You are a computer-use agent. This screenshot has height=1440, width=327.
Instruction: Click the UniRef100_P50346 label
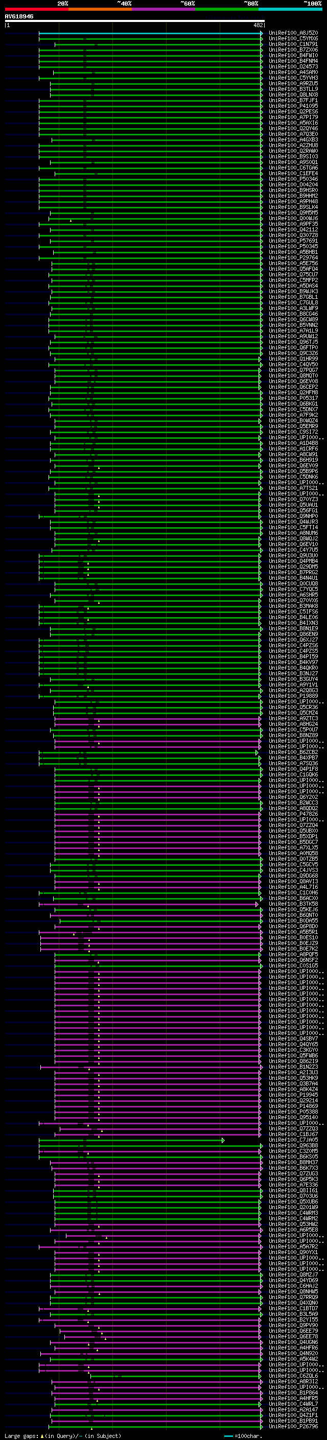tap(293, 179)
